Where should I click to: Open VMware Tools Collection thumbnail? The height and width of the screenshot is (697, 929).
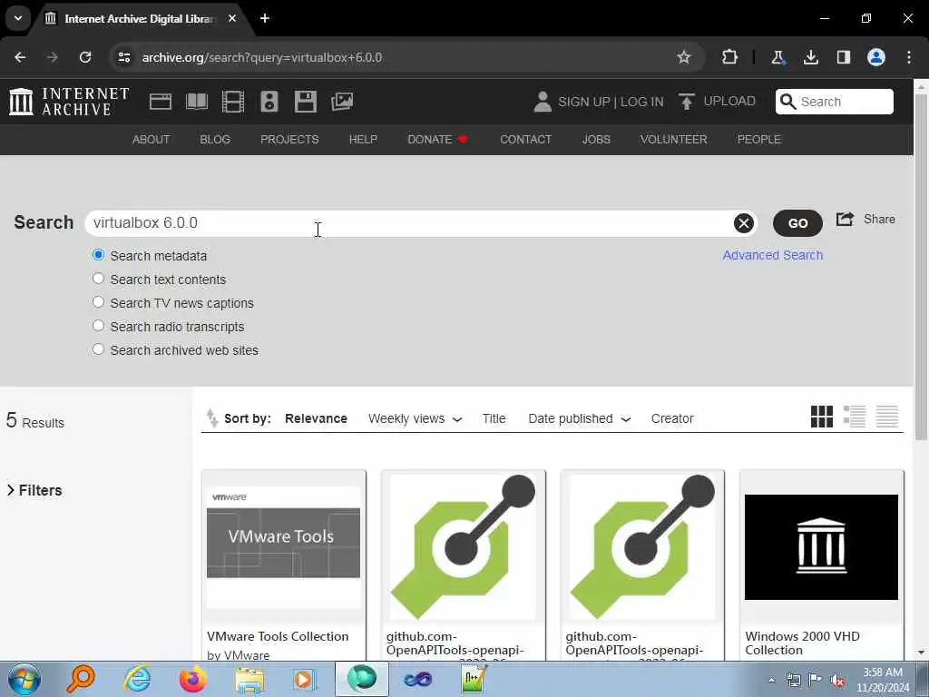(283, 546)
